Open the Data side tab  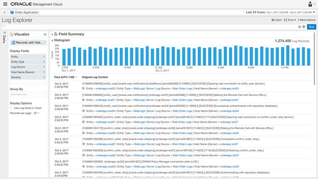coord(4,37)
